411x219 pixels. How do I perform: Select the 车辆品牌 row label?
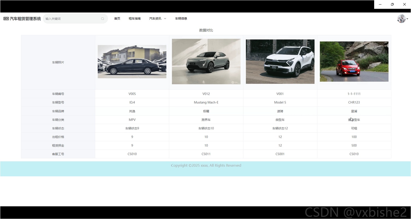pyautogui.click(x=58, y=111)
